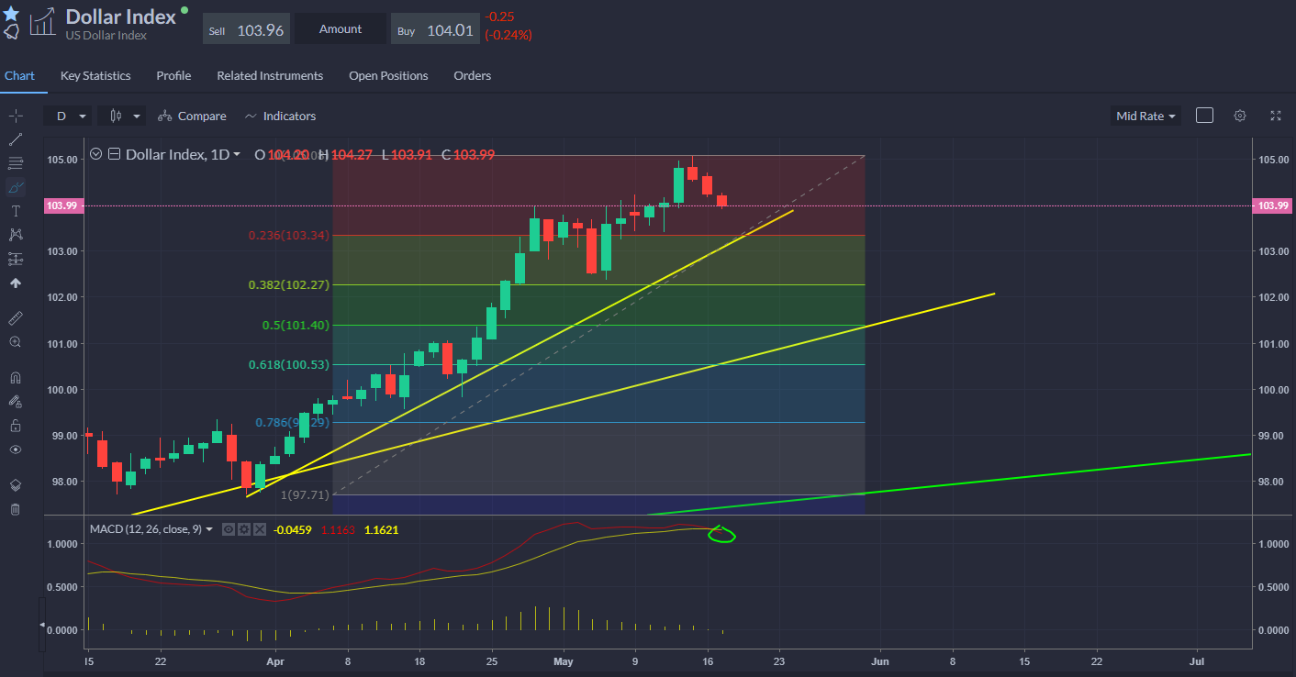
Task: Open the Indicators list
Action: click(x=280, y=116)
